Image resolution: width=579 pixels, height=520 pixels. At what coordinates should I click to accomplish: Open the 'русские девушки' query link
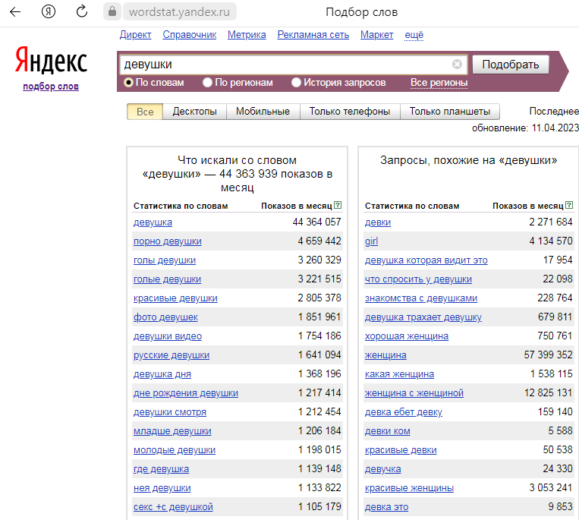click(x=171, y=355)
